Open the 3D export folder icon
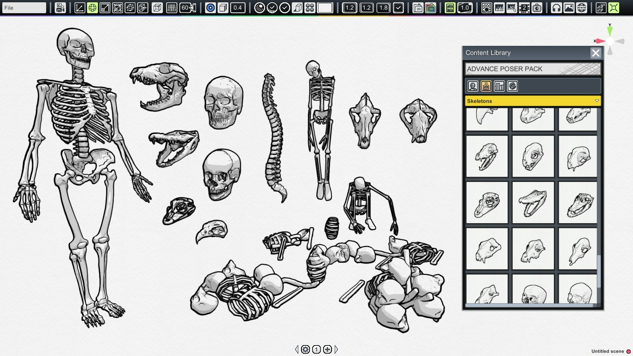The height and width of the screenshot is (356, 633). (417, 8)
